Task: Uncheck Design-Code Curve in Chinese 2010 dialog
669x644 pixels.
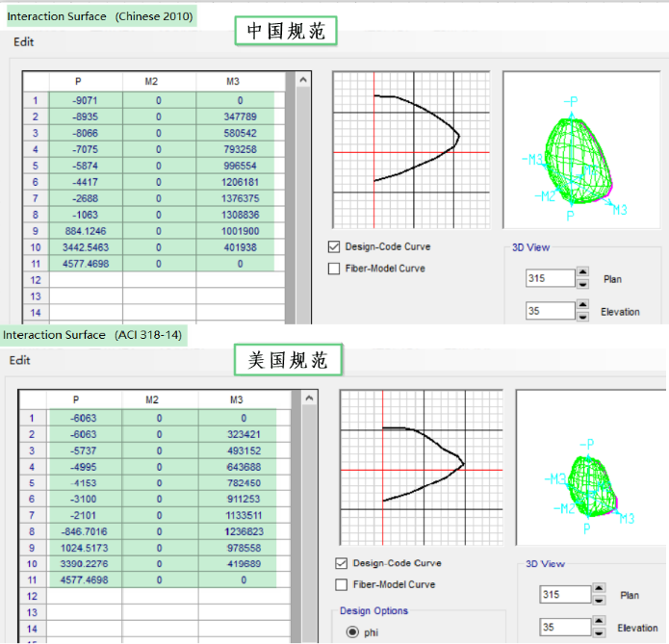Action: point(335,246)
